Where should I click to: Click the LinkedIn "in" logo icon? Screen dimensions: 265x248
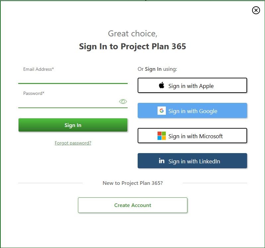click(162, 161)
